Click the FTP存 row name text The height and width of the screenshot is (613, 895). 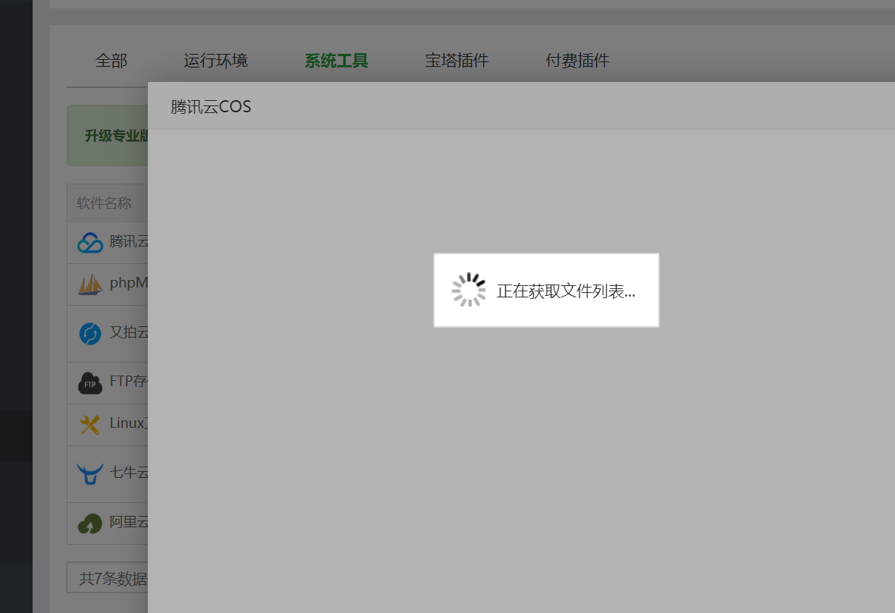click(x=128, y=382)
